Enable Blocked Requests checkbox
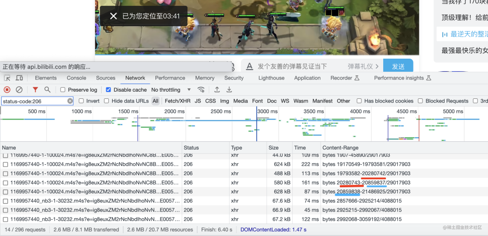 tap(421, 101)
